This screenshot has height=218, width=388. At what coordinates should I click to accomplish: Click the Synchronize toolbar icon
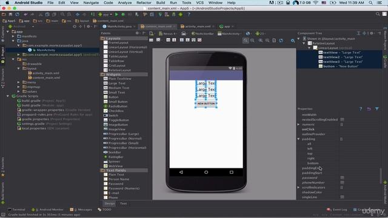pos(17,15)
